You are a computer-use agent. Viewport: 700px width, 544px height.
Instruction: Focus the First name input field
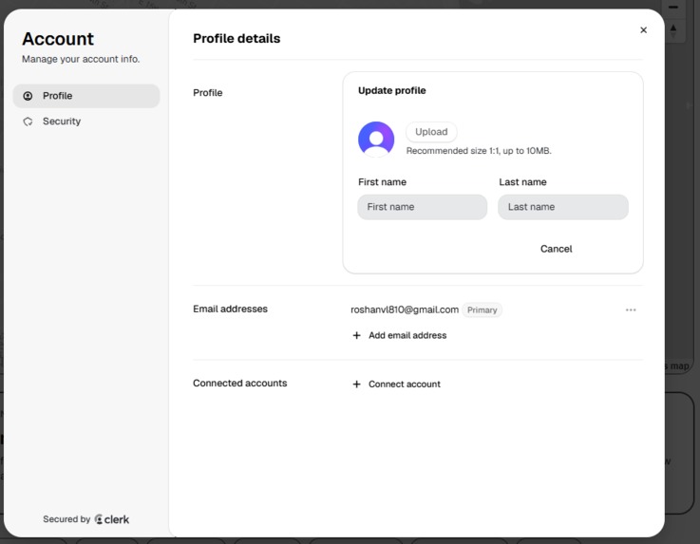point(422,207)
